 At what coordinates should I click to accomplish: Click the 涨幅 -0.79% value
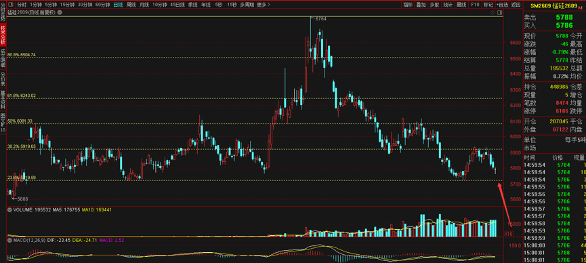(560, 52)
